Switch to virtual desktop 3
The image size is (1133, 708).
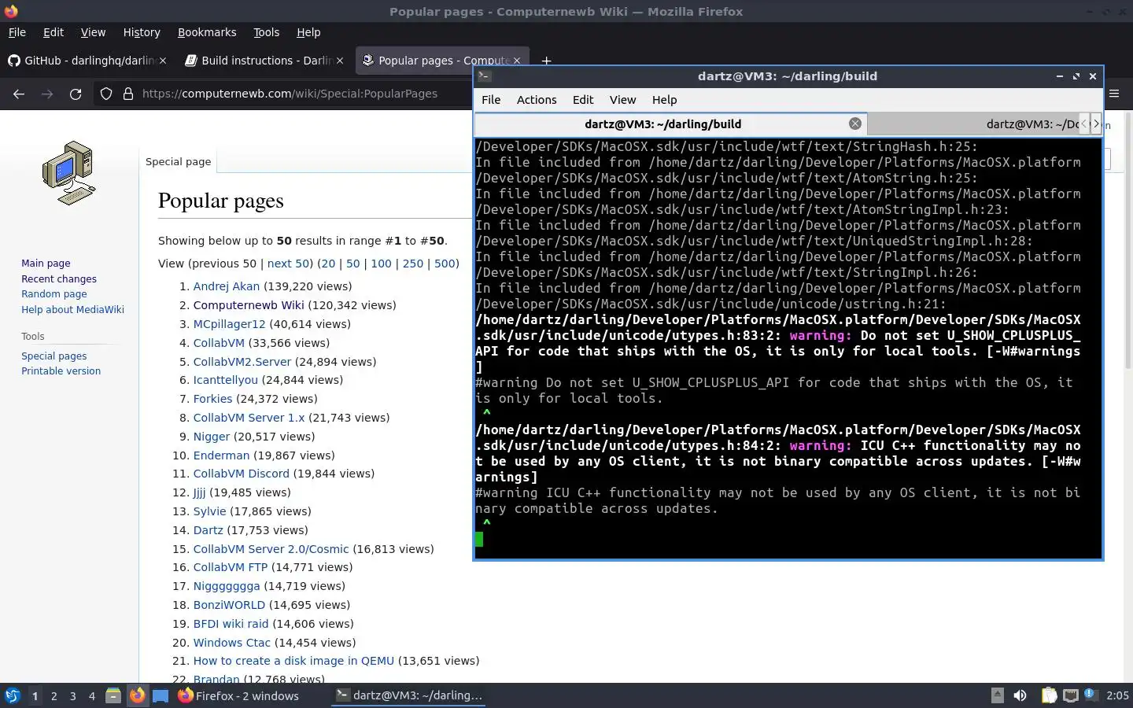73,695
